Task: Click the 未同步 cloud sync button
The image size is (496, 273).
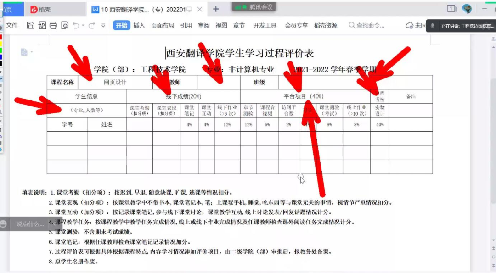Action: [x=416, y=26]
